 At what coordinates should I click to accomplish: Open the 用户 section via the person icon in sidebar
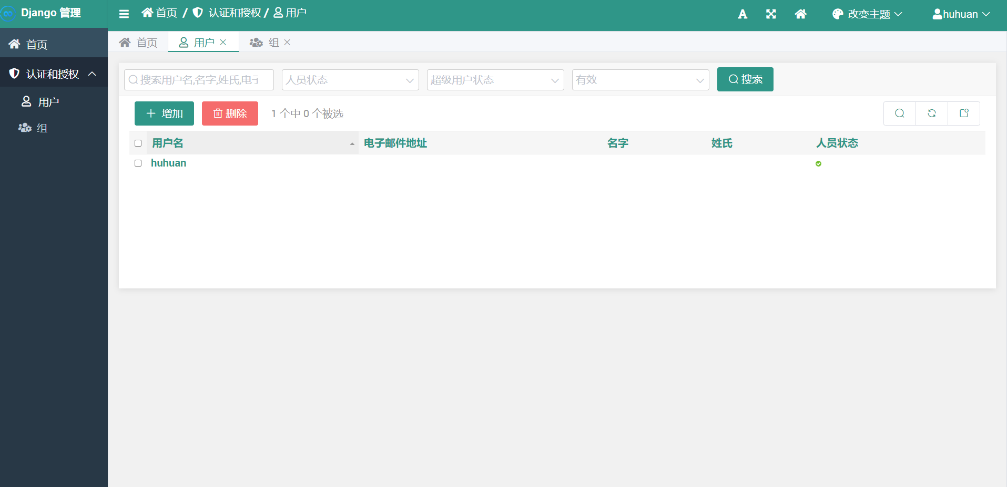(27, 101)
